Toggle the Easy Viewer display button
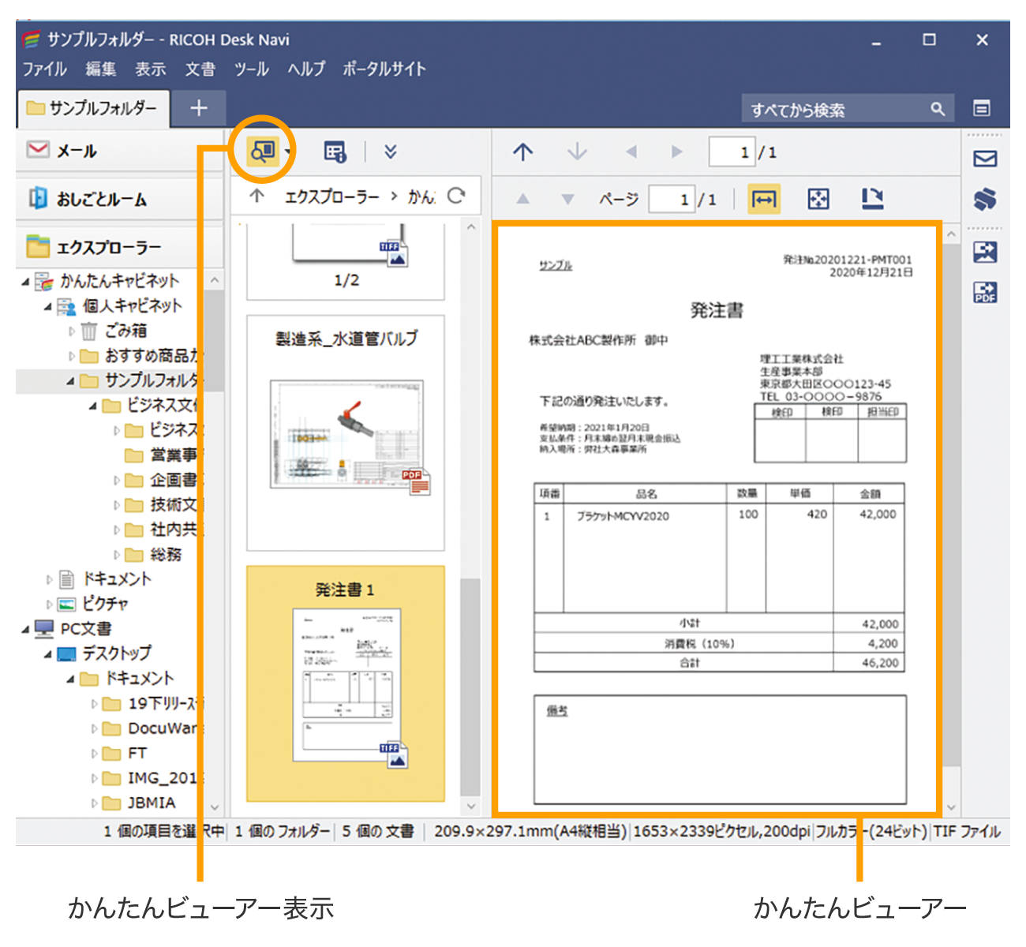The image size is (1026, 947). 262,151
